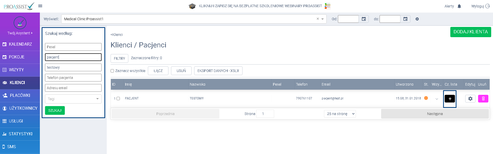The height and width of the screenshot is (154, 493).
Task: Expand the Twój Asystent menu arrow
Action: click(32, 33)
